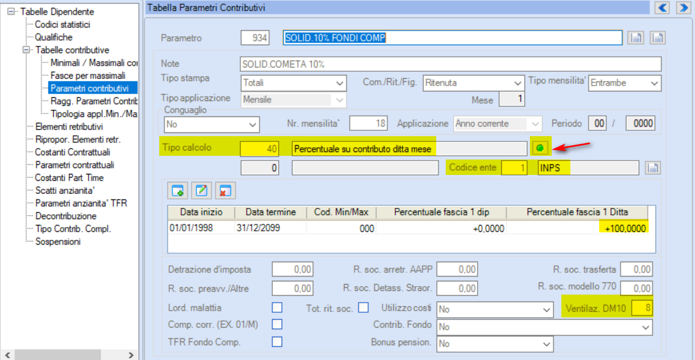Select Elementi retributivi tree item
This screenshot has height=360, width=695.
pos(69,127)
